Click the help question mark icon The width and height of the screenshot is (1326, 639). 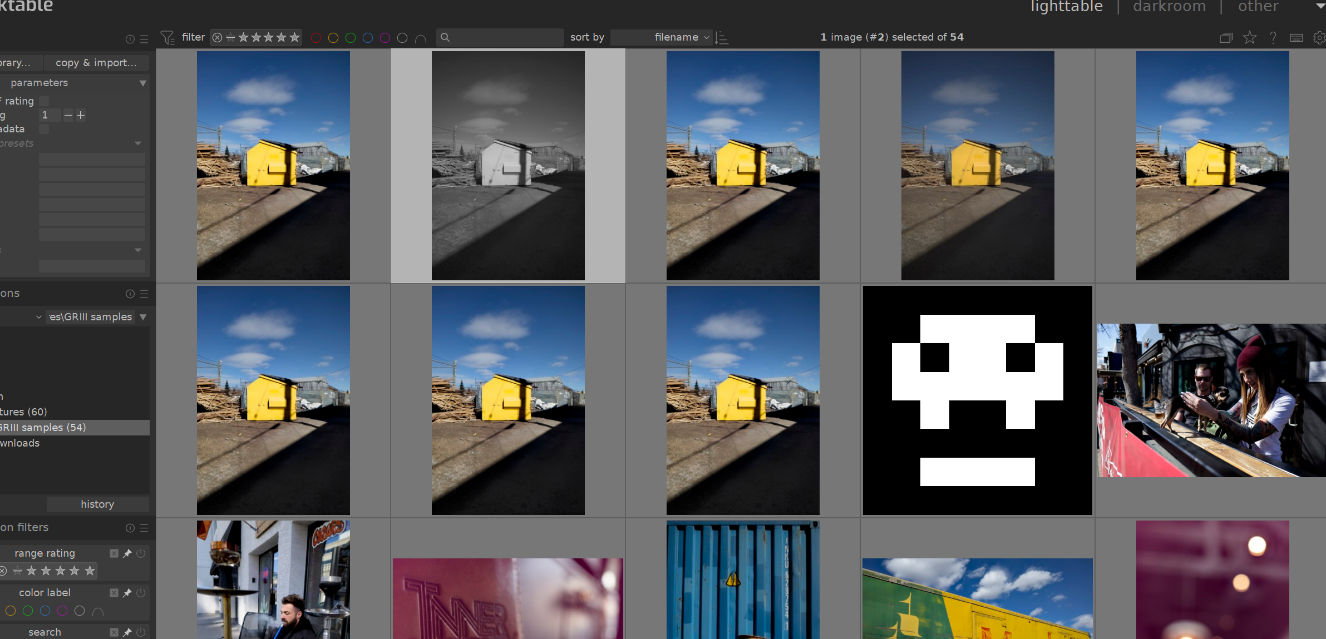coord(1273,37)
